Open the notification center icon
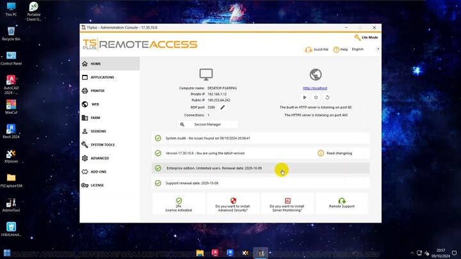461x259 pixels. 455,253
